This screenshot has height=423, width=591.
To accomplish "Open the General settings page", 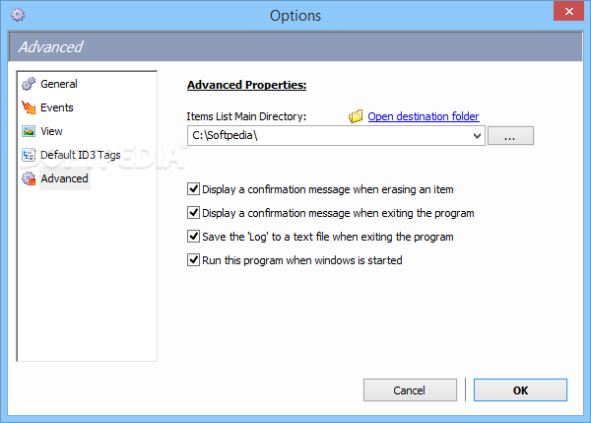I will click(x=59, y=84).
